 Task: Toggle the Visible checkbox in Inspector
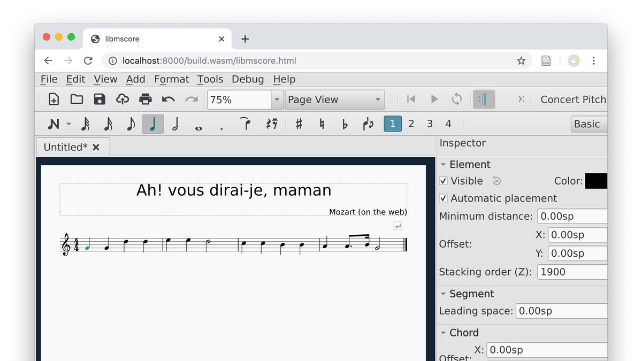[x=443, y=181]
